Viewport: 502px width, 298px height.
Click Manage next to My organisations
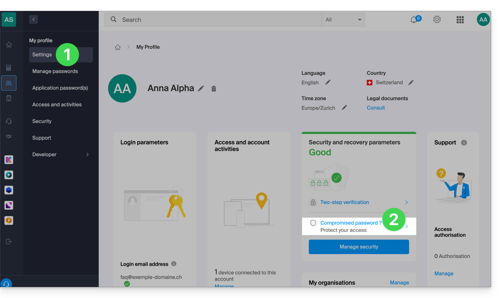399,282
